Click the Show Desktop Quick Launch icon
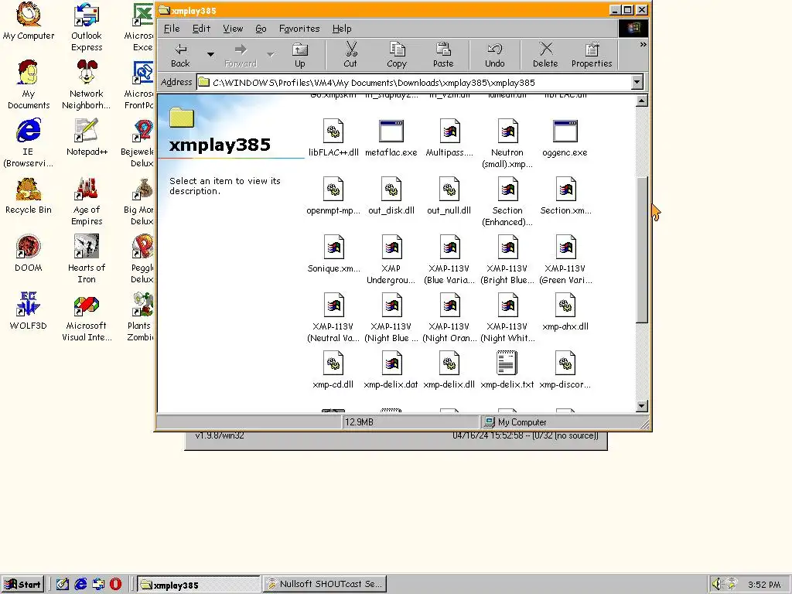Viewport: 792px width, 594px height. pyautogui.click(x=63, y=585)
